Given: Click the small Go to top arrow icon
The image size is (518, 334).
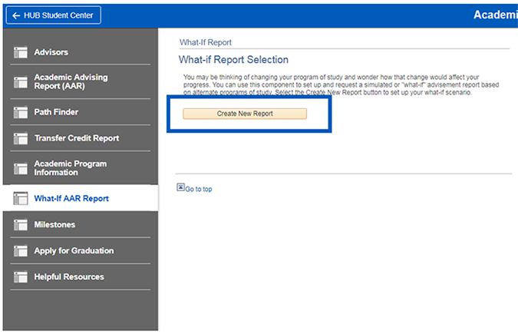Looking at the screenshot, I should (x=180, y=187).
